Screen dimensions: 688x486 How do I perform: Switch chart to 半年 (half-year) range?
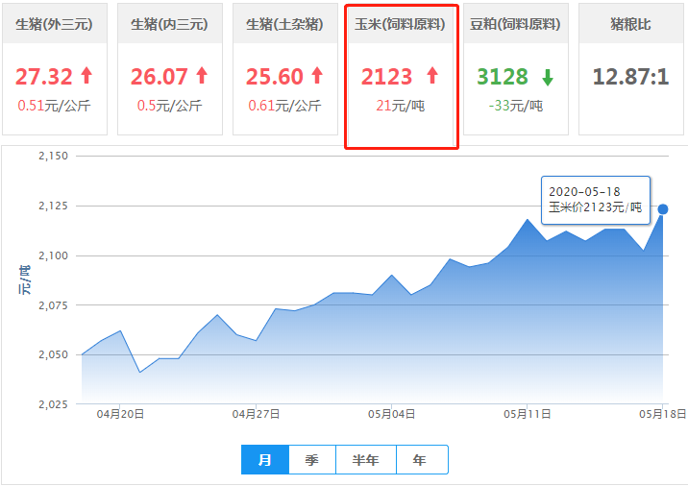pyautogui.click(x=365, y=460)
